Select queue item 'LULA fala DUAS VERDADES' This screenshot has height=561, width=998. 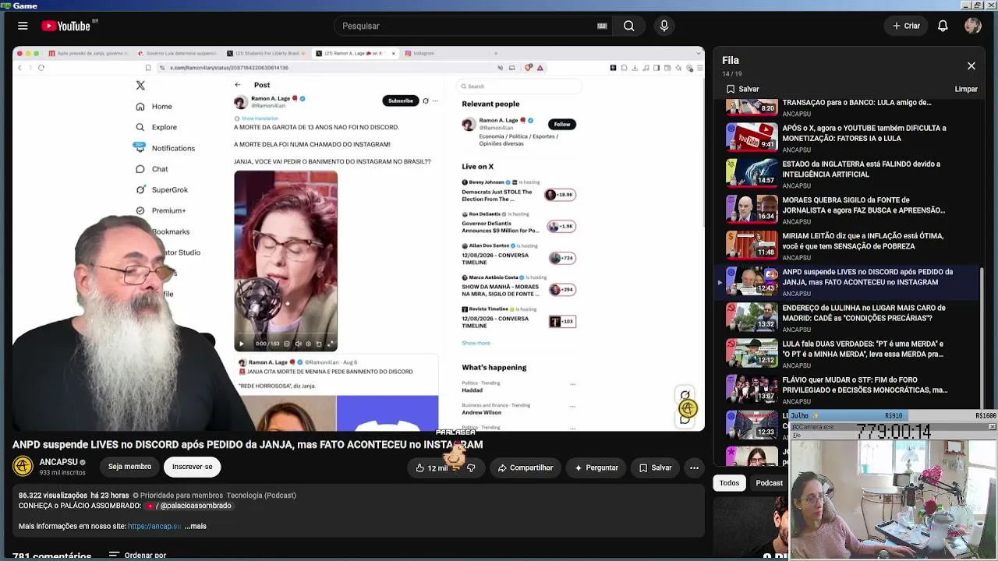tap(850, 353)
